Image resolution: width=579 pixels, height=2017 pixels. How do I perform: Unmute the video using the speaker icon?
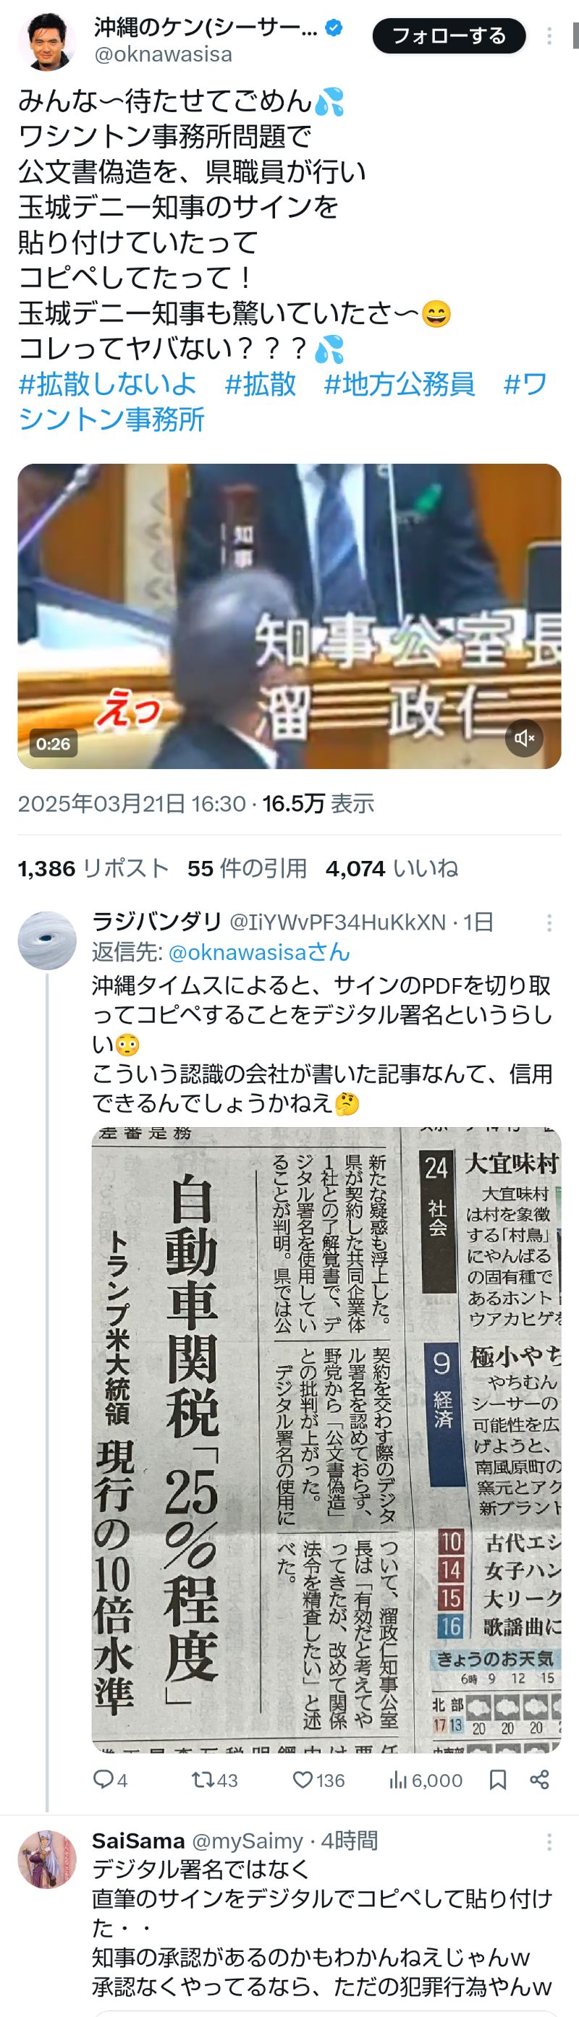(x=524, y=738)
